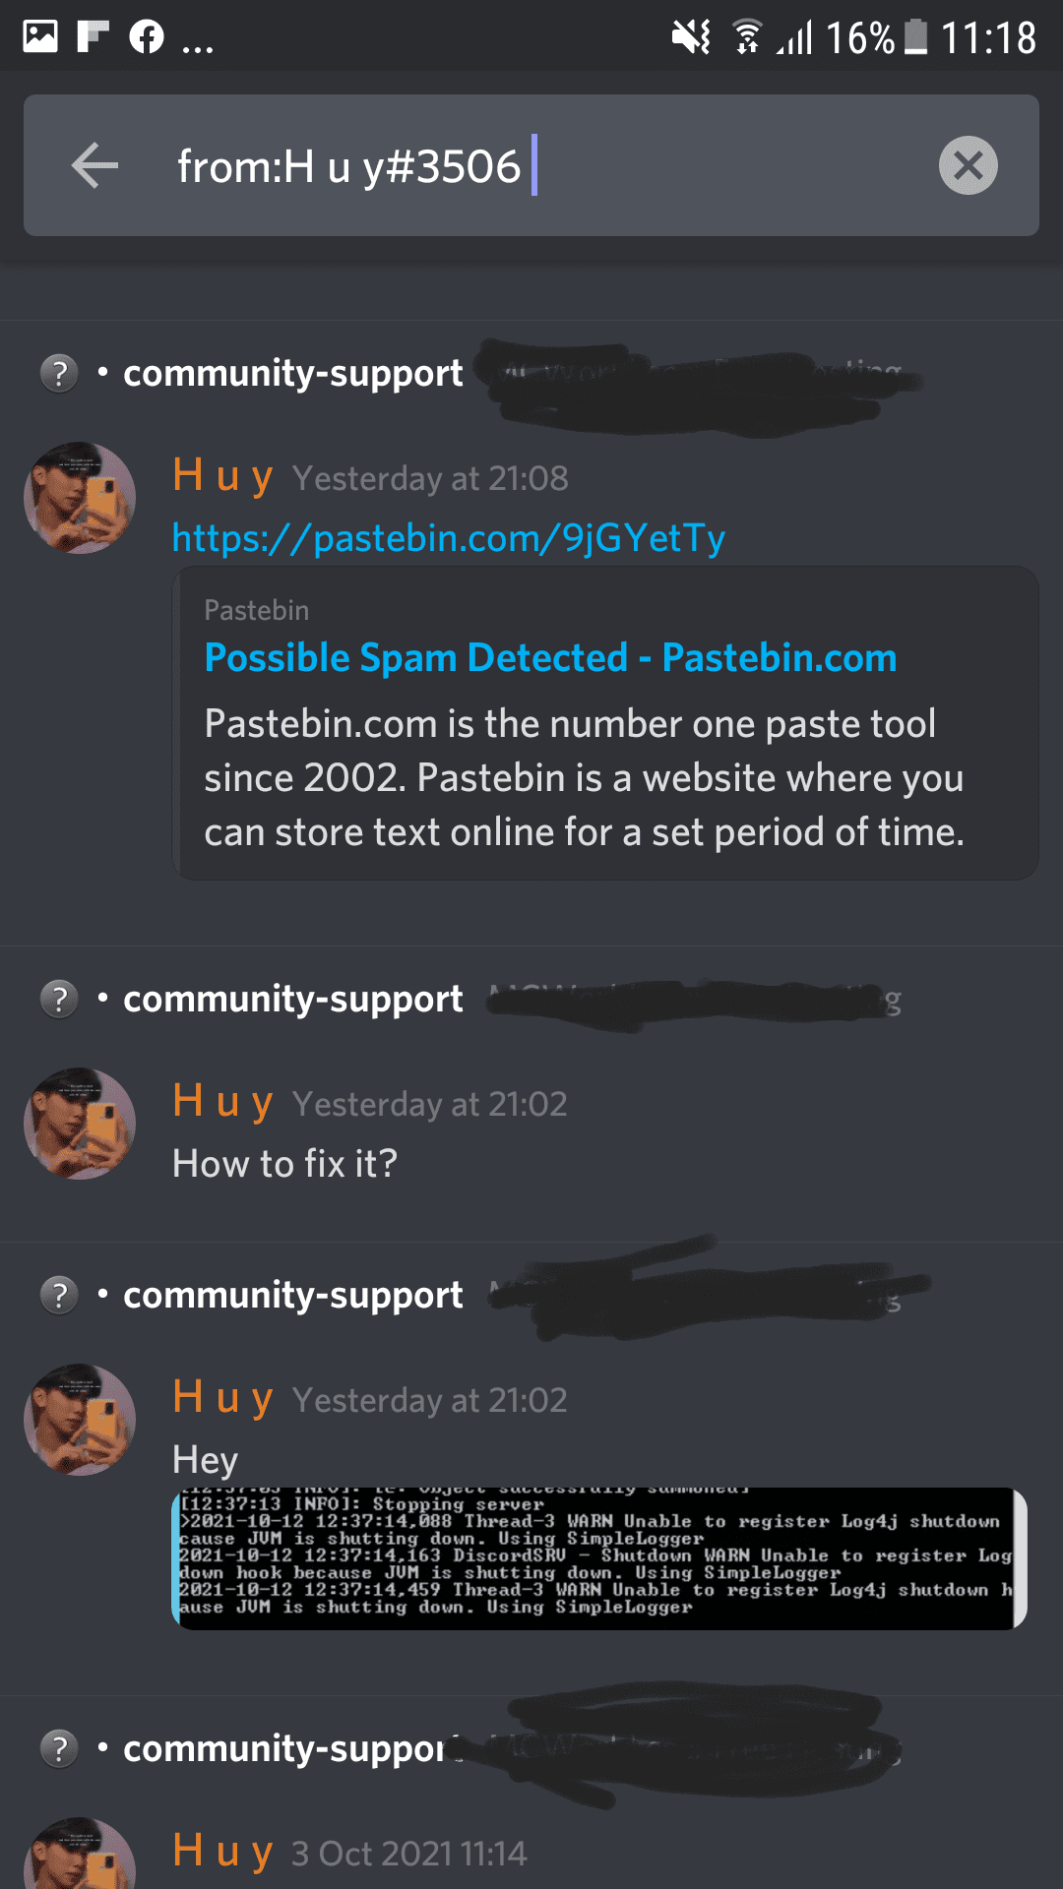Tap Huy's avatar next to 'How to fix it?'

point(80,1124)
